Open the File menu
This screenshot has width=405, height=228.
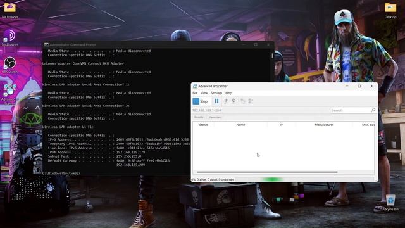195,93
